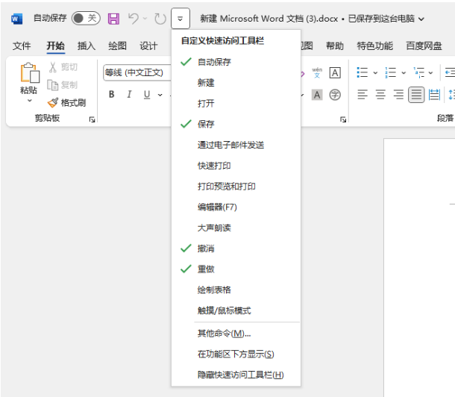Screen dimensions: 455x397
Task: Click the Cut (剪切) scissors button
Action: (63, 67)
